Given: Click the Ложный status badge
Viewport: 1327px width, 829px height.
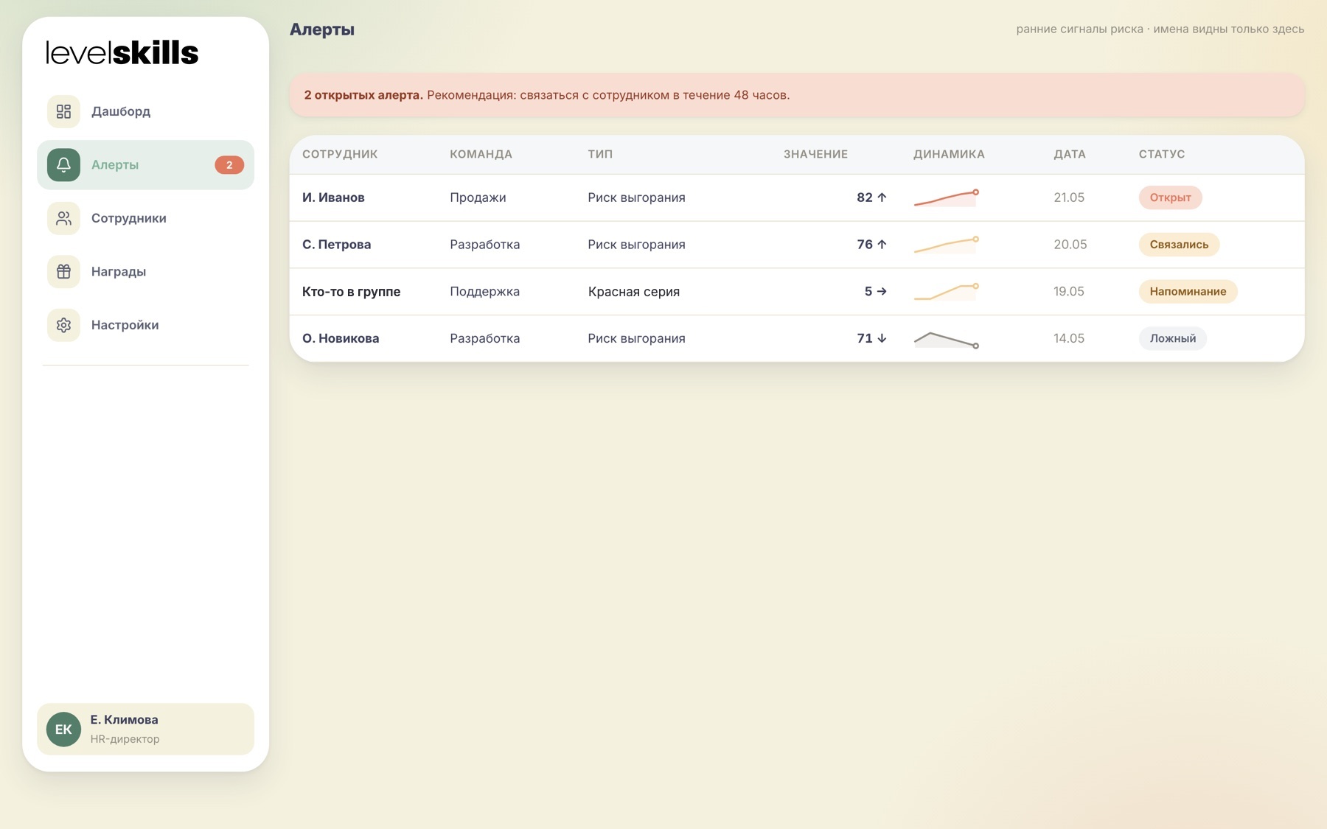Looking at the screenshot, I should point(1172,338).
